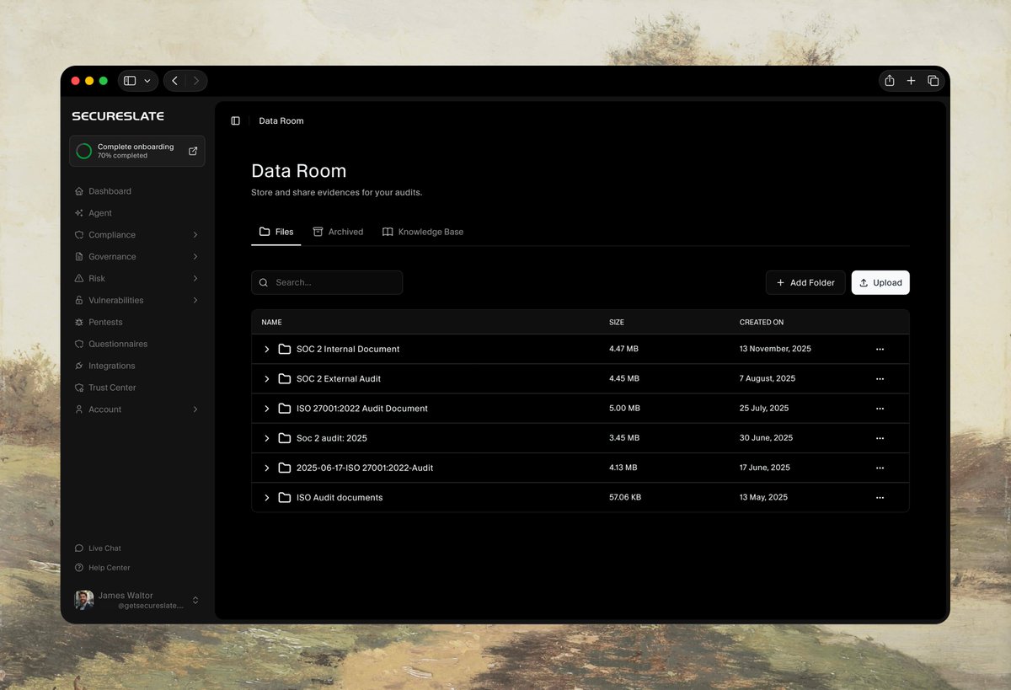
Task: Click the 13 November, 2025 date
Action: 775,349
